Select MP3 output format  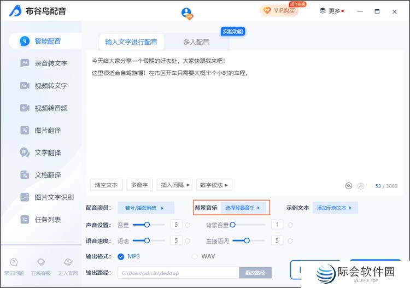tap(121, 256)
